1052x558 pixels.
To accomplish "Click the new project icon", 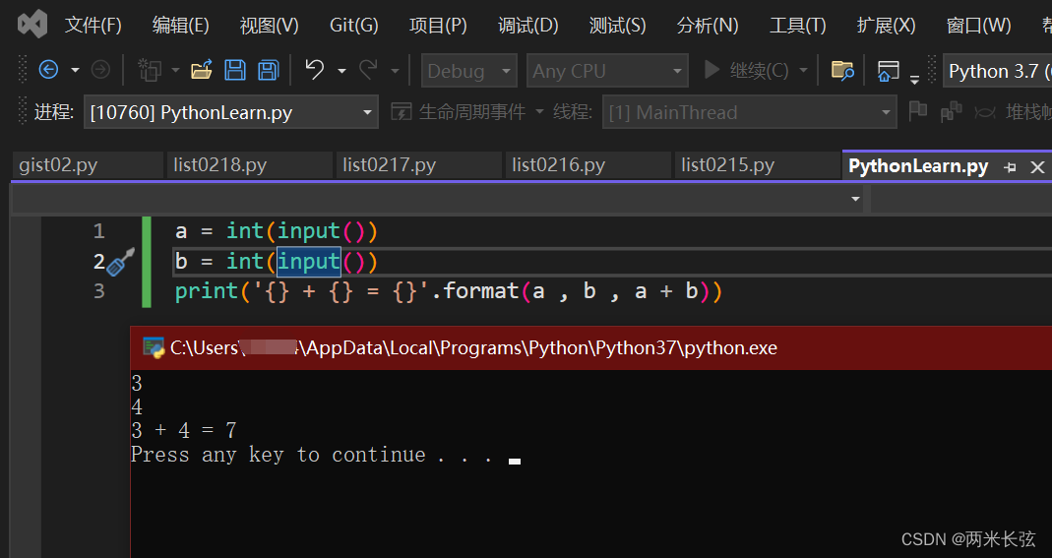I will pyautogui.click(x=149, y=70).
